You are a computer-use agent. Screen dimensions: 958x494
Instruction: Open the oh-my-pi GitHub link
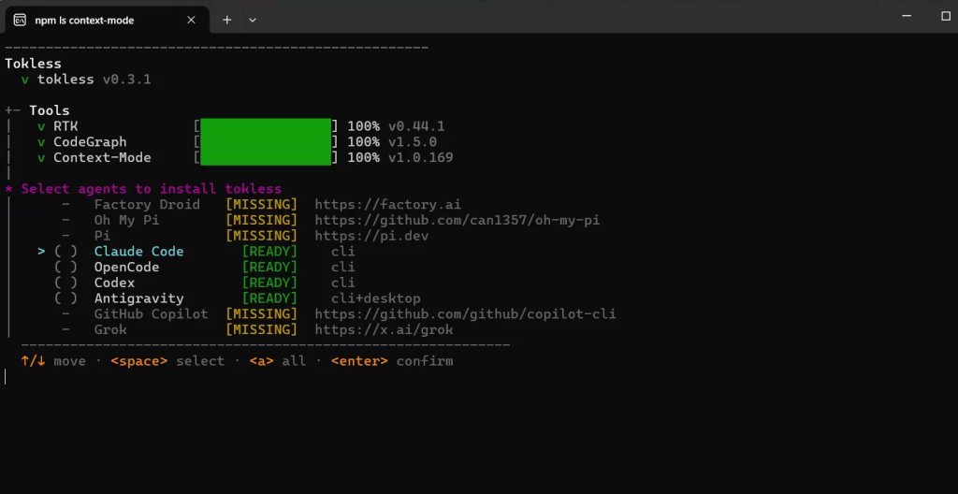[457, 220]
